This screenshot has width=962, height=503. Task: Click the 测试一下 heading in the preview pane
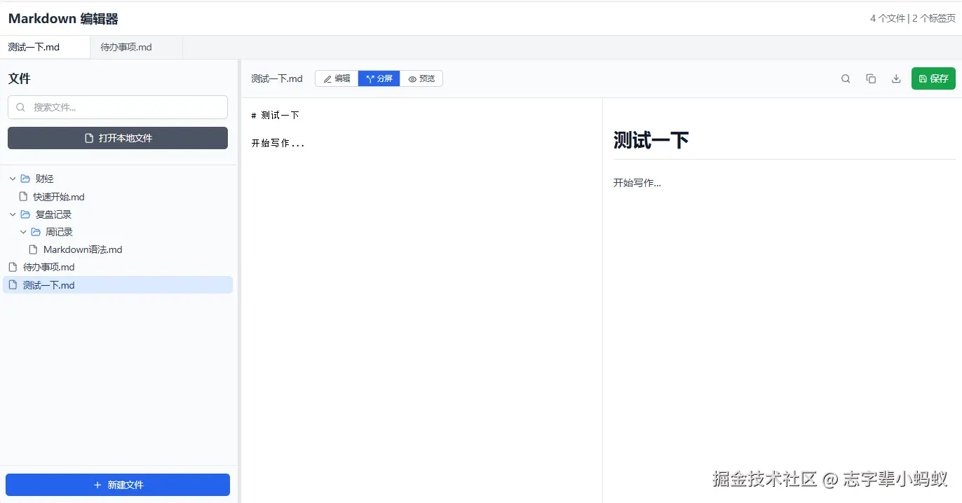[651, 140]
